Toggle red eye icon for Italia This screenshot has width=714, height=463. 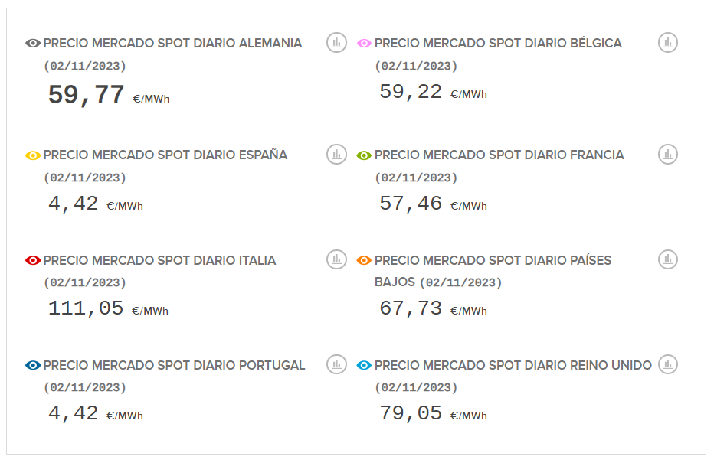click(x=33, y=261)
